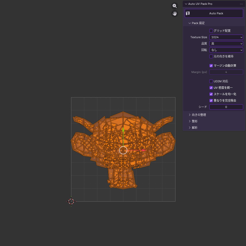Expand the 向きの整理 section
This screenshot has width=246, height=246.
pyautogui.click(x=190, y=115)
